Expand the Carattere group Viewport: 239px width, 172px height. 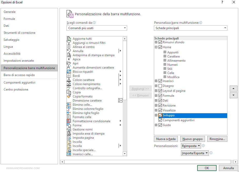click(165, 56)
